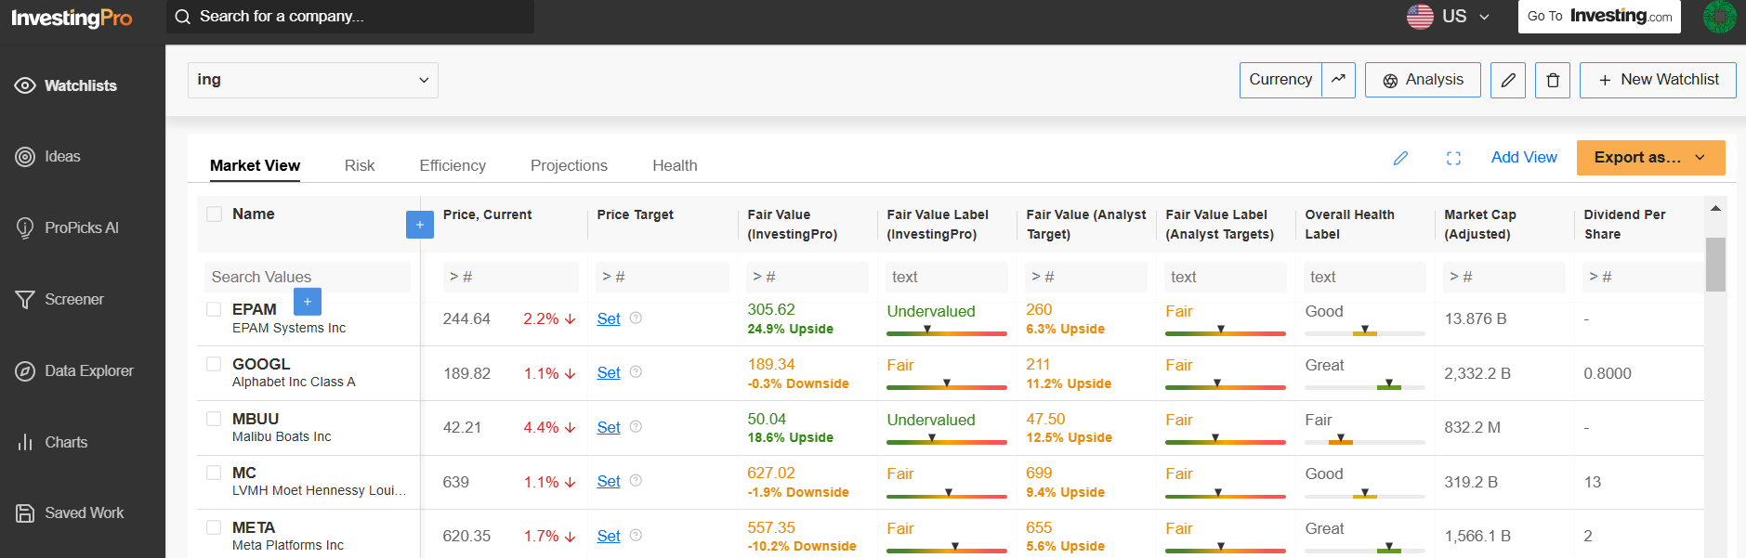Image resolution: width=1746 pixels, height=558 pixels.
Task: Switch to the Risk tab
Action: click(x=360, y=165)
